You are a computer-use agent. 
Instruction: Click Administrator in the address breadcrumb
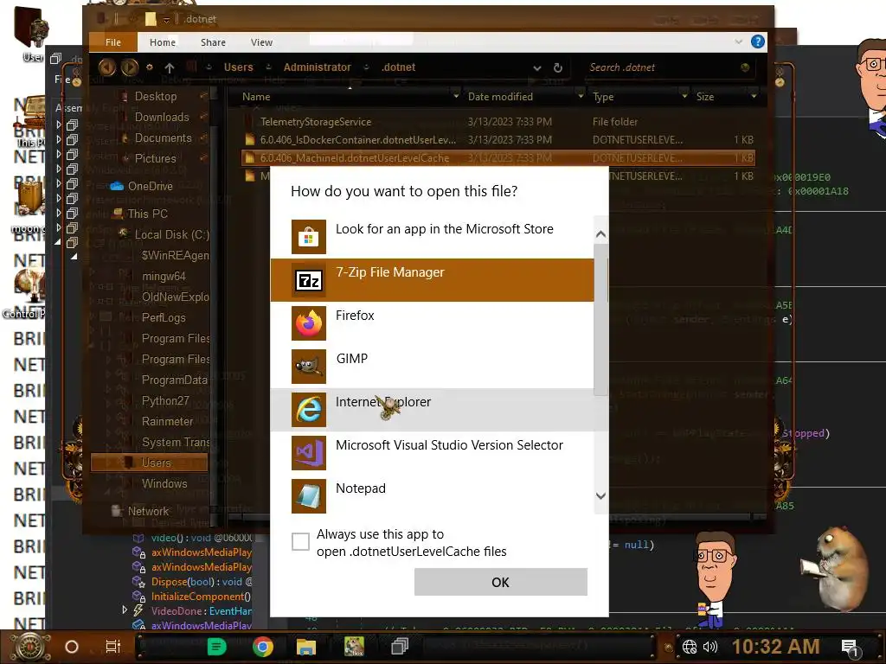(317, 67)
